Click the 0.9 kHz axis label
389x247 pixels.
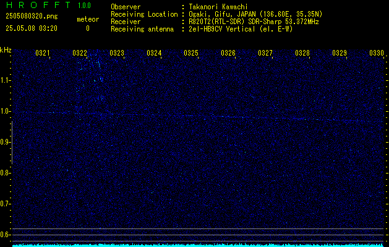(x=4, y=142)
